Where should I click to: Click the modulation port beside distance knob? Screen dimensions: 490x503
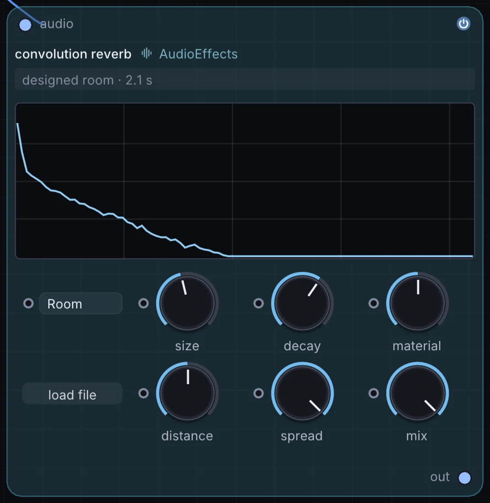[144, 393]
